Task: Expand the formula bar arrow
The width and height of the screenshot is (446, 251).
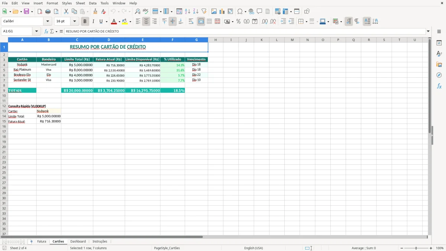Action: (x=428, y=31)
